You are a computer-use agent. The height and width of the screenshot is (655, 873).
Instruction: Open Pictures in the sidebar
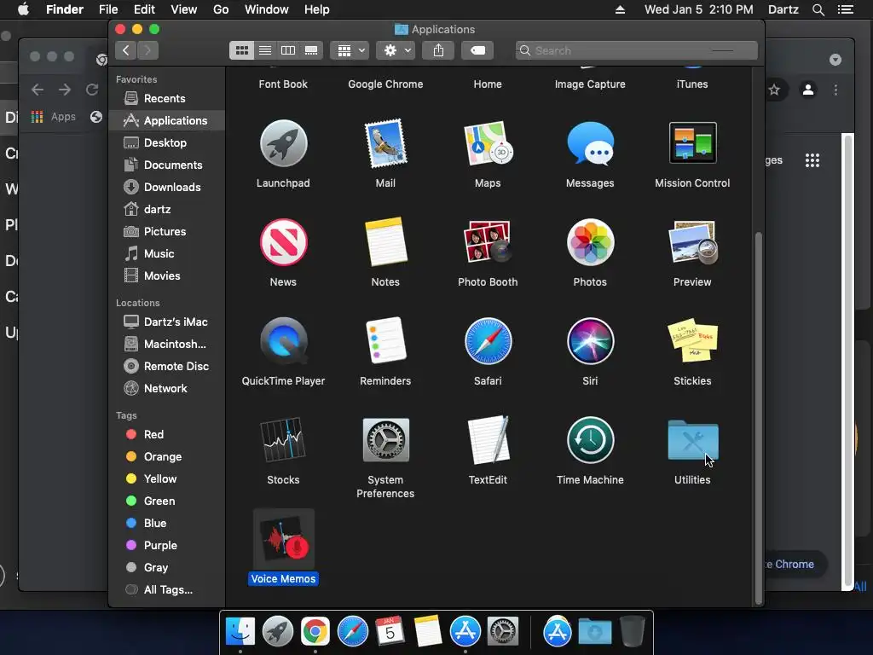167,231
